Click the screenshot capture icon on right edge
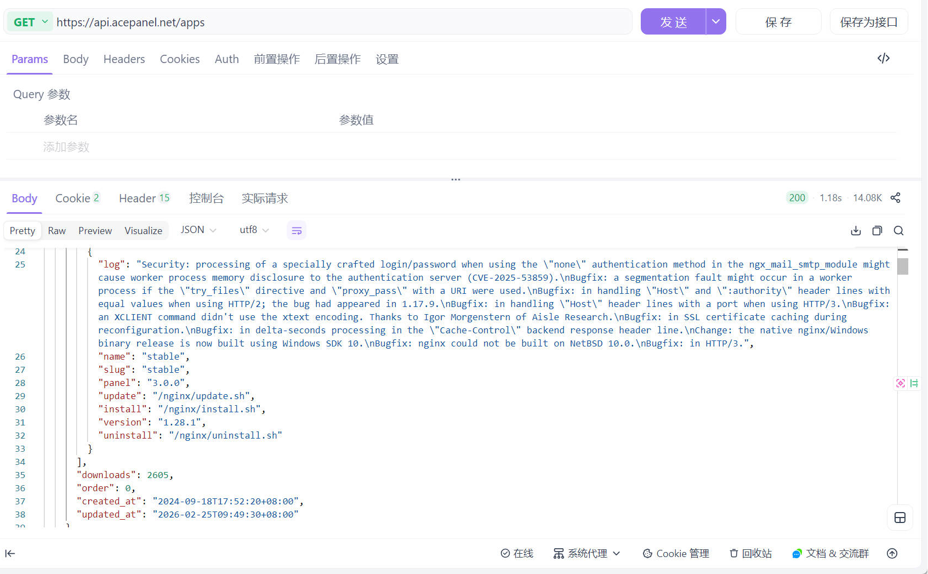928x574 pixels. point(901,383)
